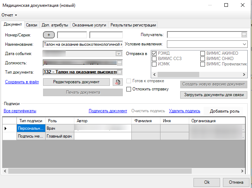Select the row pointer arrow of first signature row
This screenshot has width=252, height=188.
(x=6, y=128)
